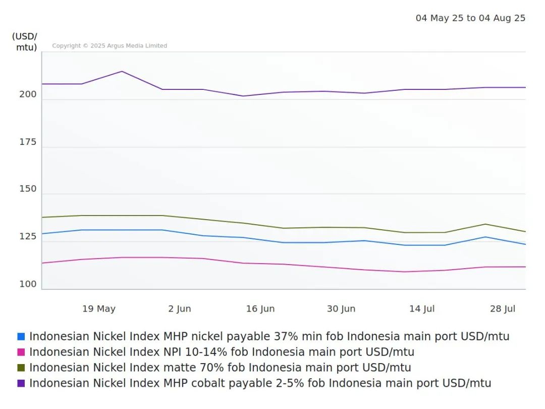Toggle the NPI 10-14% fob Indonesia legend label
Image resolution: width=545 pixels, height=409 pixels.
pos(222,352)
